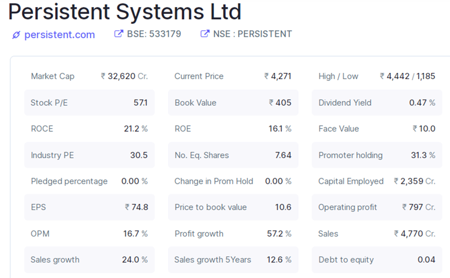This screenshot has height=278, width=450.
Task: Click external link icon next to NSE
Action: pos(204,34)
